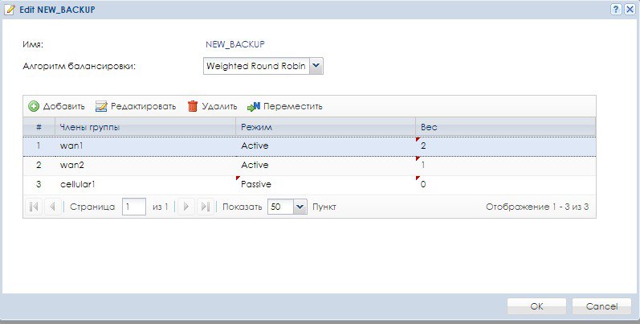Click the Move (Переместить) toolbar icon
Screen dimensions: 640x324
[x=254, y=106]
